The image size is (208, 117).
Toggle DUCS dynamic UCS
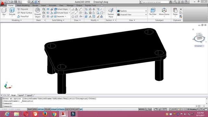pyautogui.click(x=68, y=109)
